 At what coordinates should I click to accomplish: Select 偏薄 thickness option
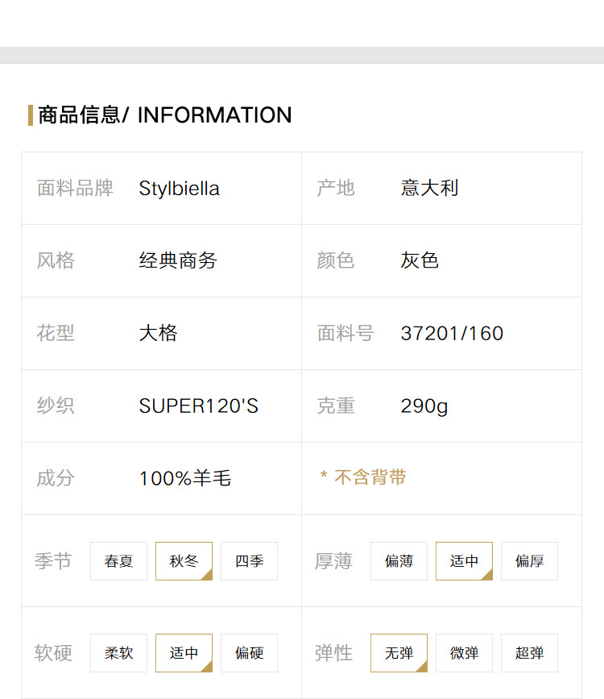pos(399,561)
